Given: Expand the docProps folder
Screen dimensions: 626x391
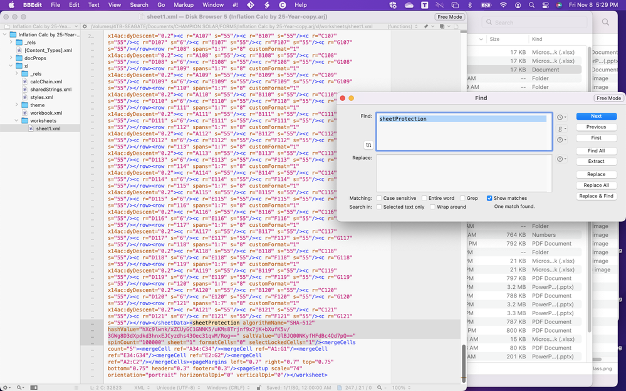Looking at the screenshot, I should (x=11, y=58).
